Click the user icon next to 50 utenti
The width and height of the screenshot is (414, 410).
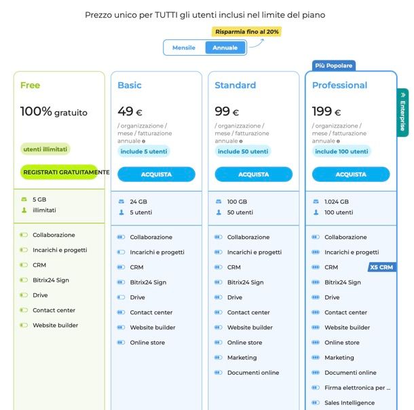pos(219,212)
